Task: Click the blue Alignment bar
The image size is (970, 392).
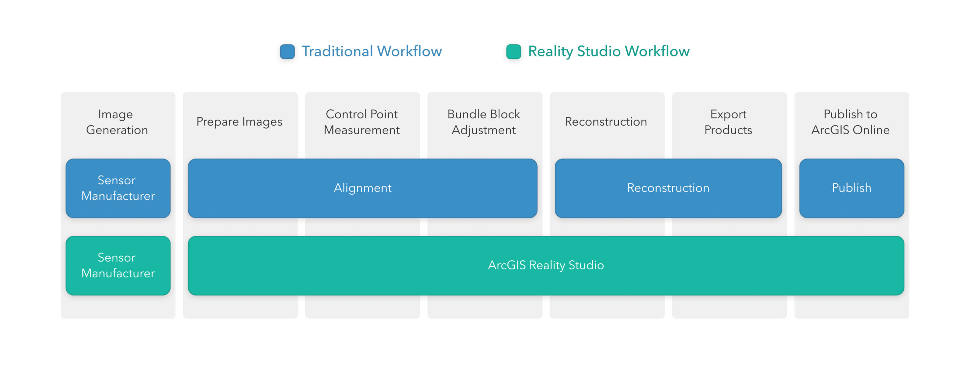Action: point(363,188)
